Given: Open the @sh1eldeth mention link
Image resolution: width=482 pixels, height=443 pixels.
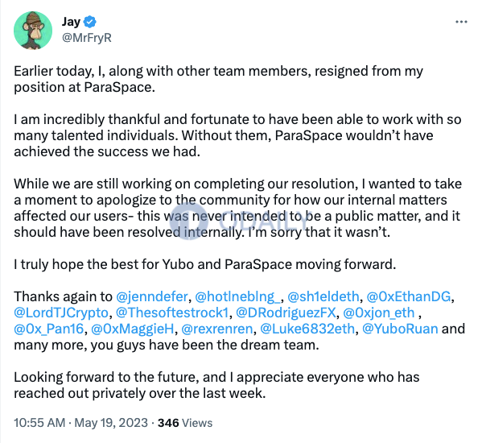Looking at the screenshot, I should [323, 296].
